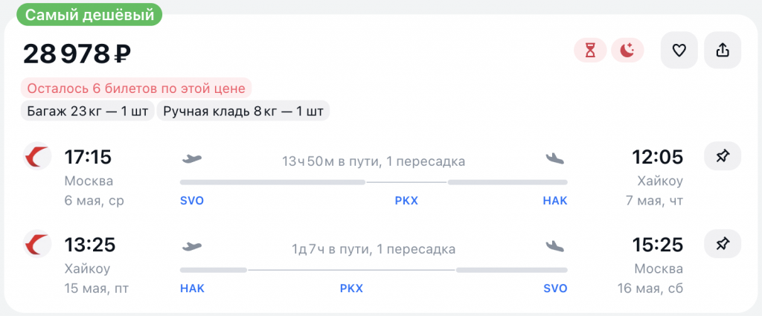Screen dimensions: 762x316
Task: Click "Осталось 6 билетов по этой цене" notice
Action: click(x=136, y=88)
